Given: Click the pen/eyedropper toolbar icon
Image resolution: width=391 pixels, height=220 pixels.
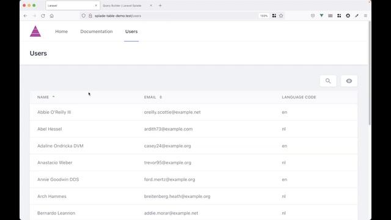Looking at the screenshot, I should pos(357,16).
